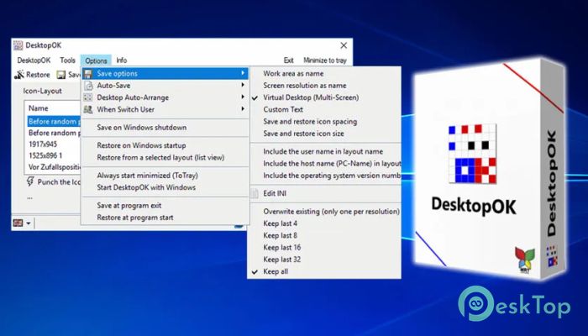This screenshot has width=588, height=336.
Task: Toggle Include the user name in layout name
Action: (x=324, y=151)
